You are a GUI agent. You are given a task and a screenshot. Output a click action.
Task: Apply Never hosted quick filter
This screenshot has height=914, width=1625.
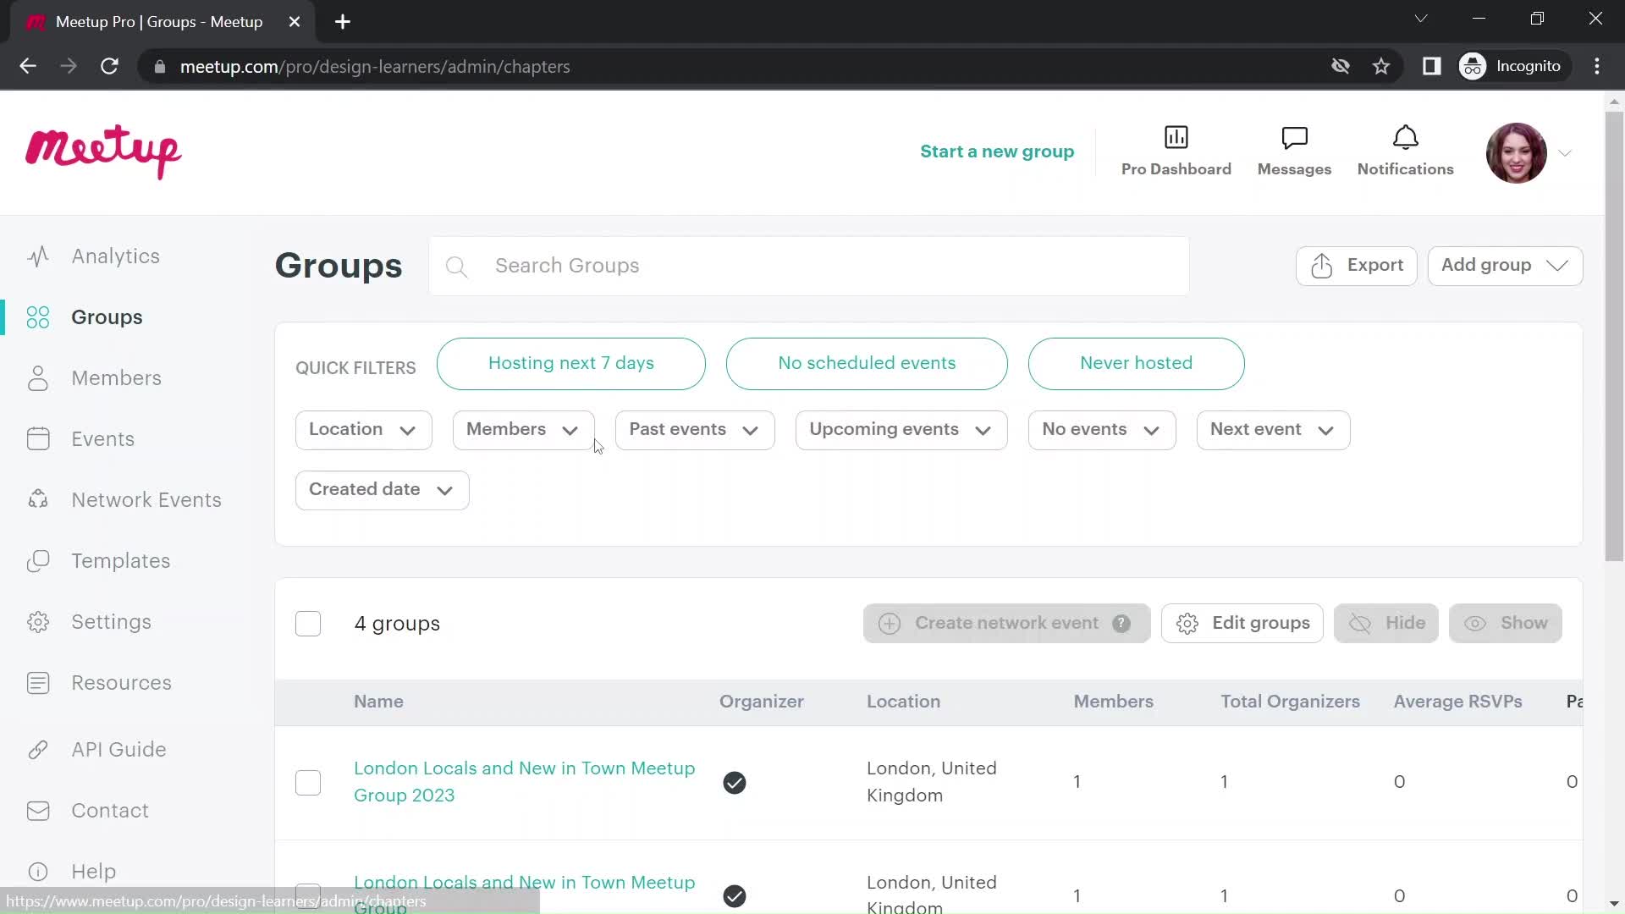click(x=1136, y=364)
